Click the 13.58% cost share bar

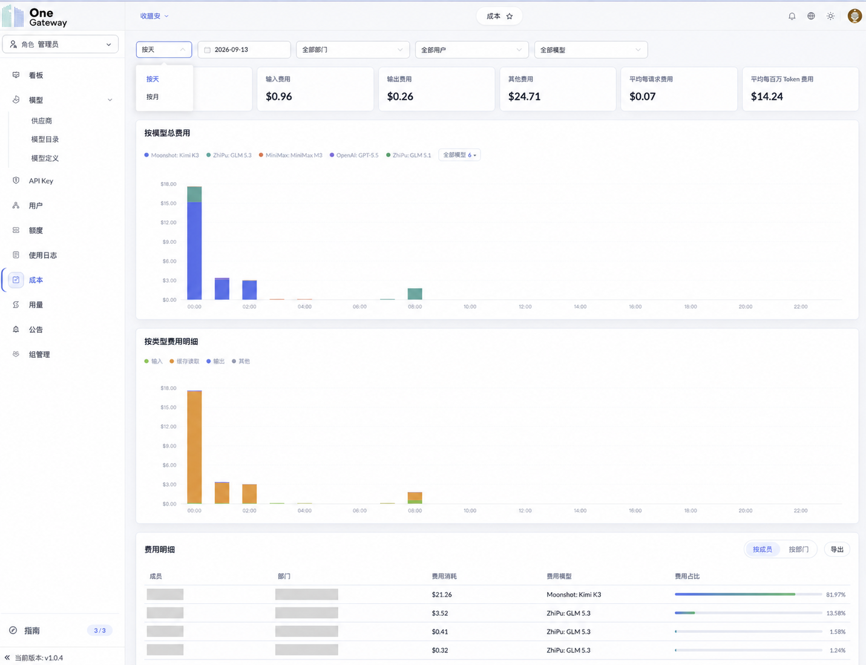749,613
